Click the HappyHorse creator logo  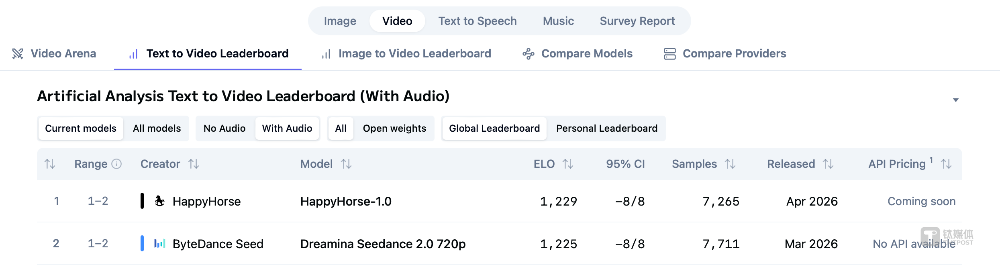160,201
